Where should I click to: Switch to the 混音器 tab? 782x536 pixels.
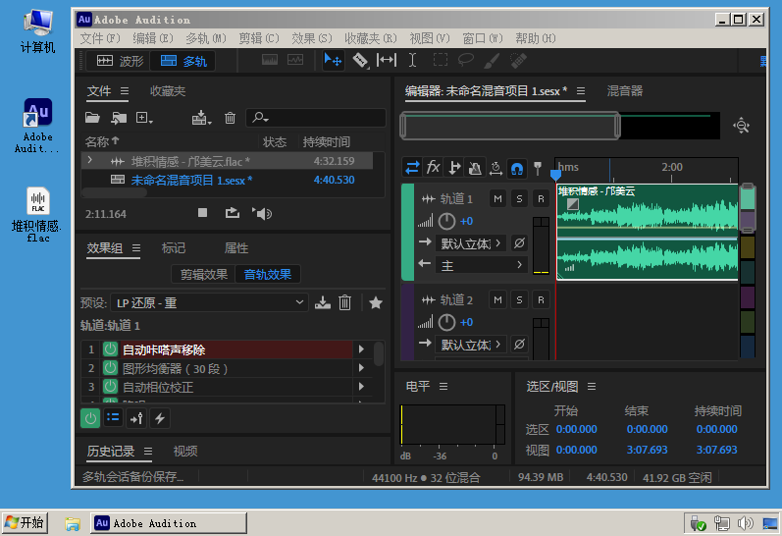point(624,91)
